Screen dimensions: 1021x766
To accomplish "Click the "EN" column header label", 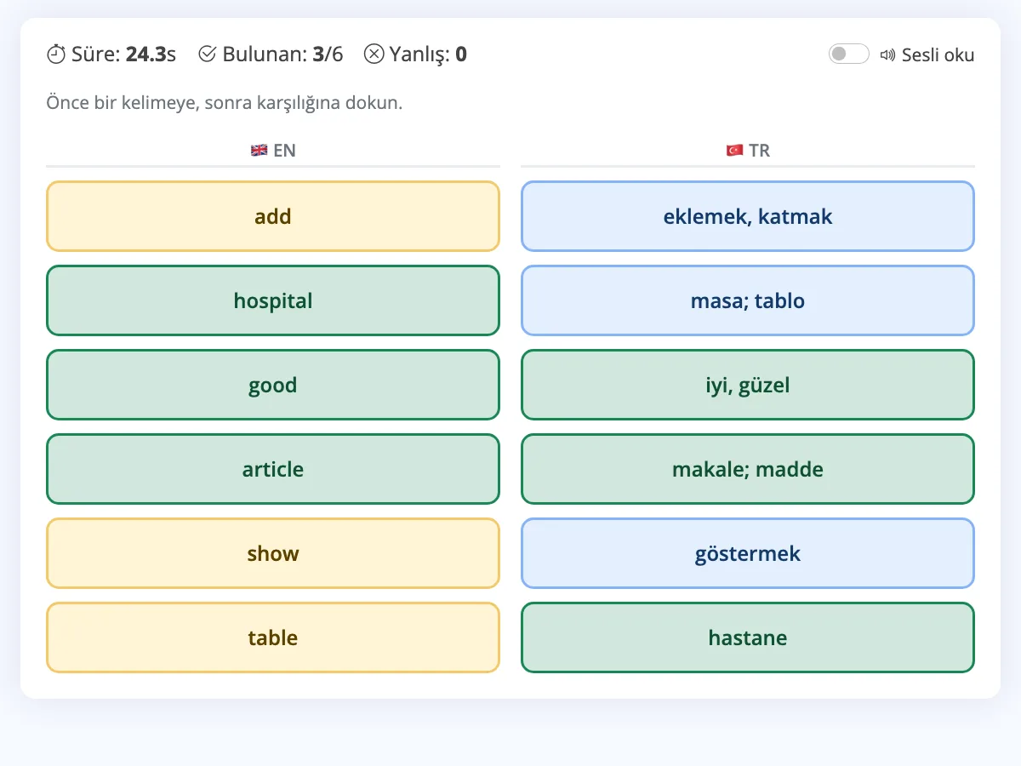I will [x=284, y=151].
